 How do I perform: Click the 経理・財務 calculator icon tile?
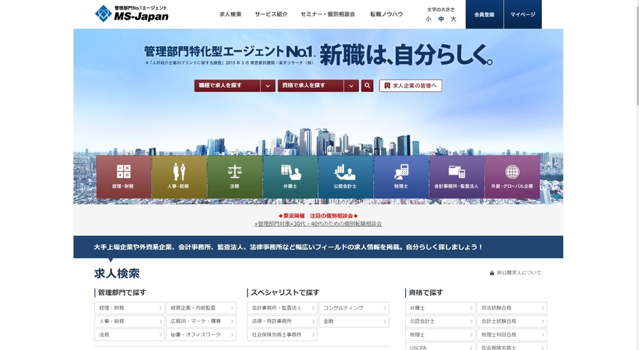tap(123, 176)
